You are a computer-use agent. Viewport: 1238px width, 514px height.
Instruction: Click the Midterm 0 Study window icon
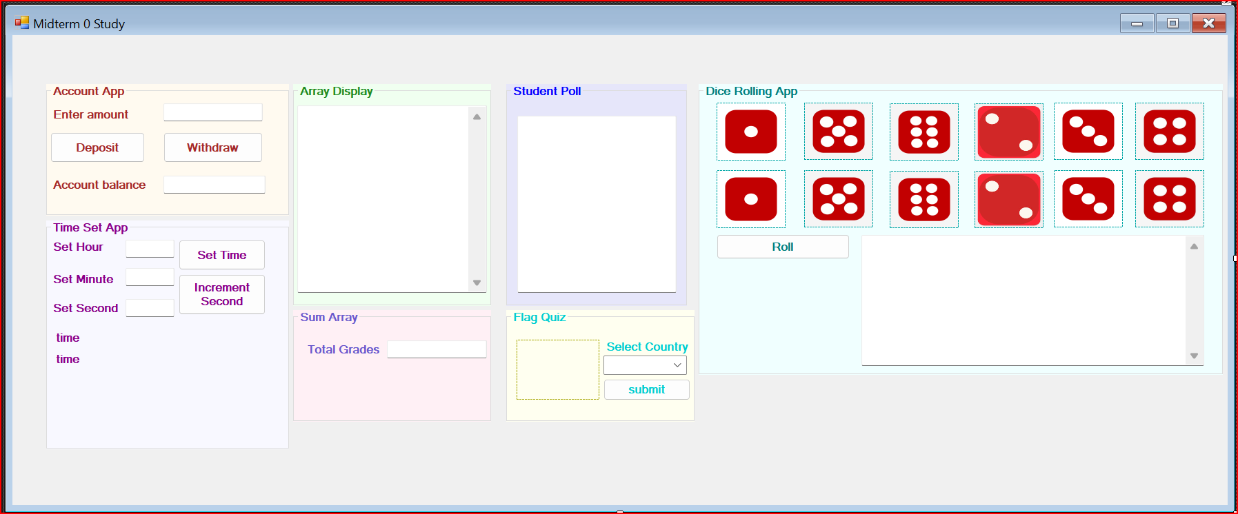22,23
